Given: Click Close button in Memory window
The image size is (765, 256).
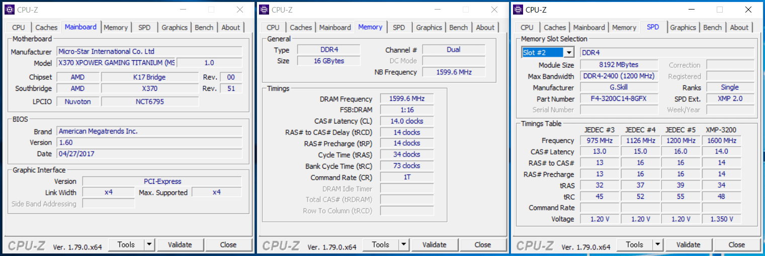Looking at the screenshot, I should pos(483,244).
